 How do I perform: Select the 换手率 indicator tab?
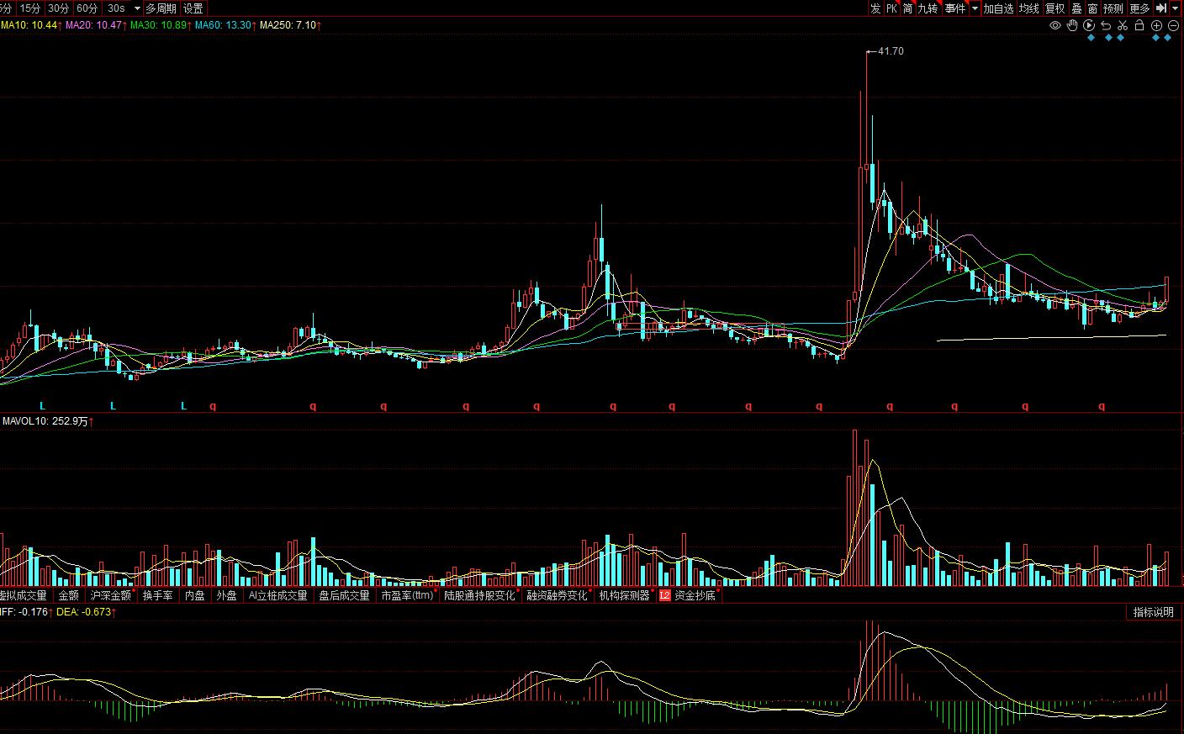(157, 595)
